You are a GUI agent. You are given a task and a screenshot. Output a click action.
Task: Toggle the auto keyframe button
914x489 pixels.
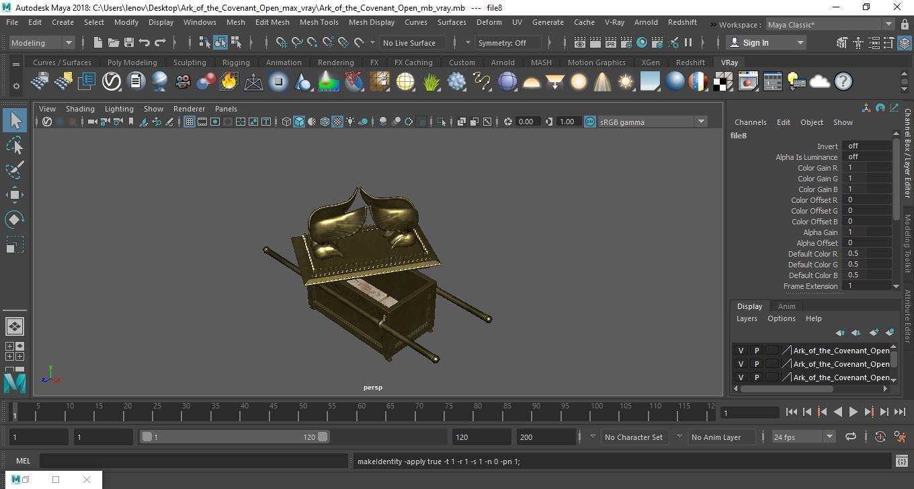click(880, 437)
